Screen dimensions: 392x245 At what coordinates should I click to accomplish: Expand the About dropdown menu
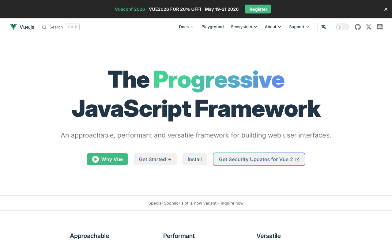[x=273, y=27]
